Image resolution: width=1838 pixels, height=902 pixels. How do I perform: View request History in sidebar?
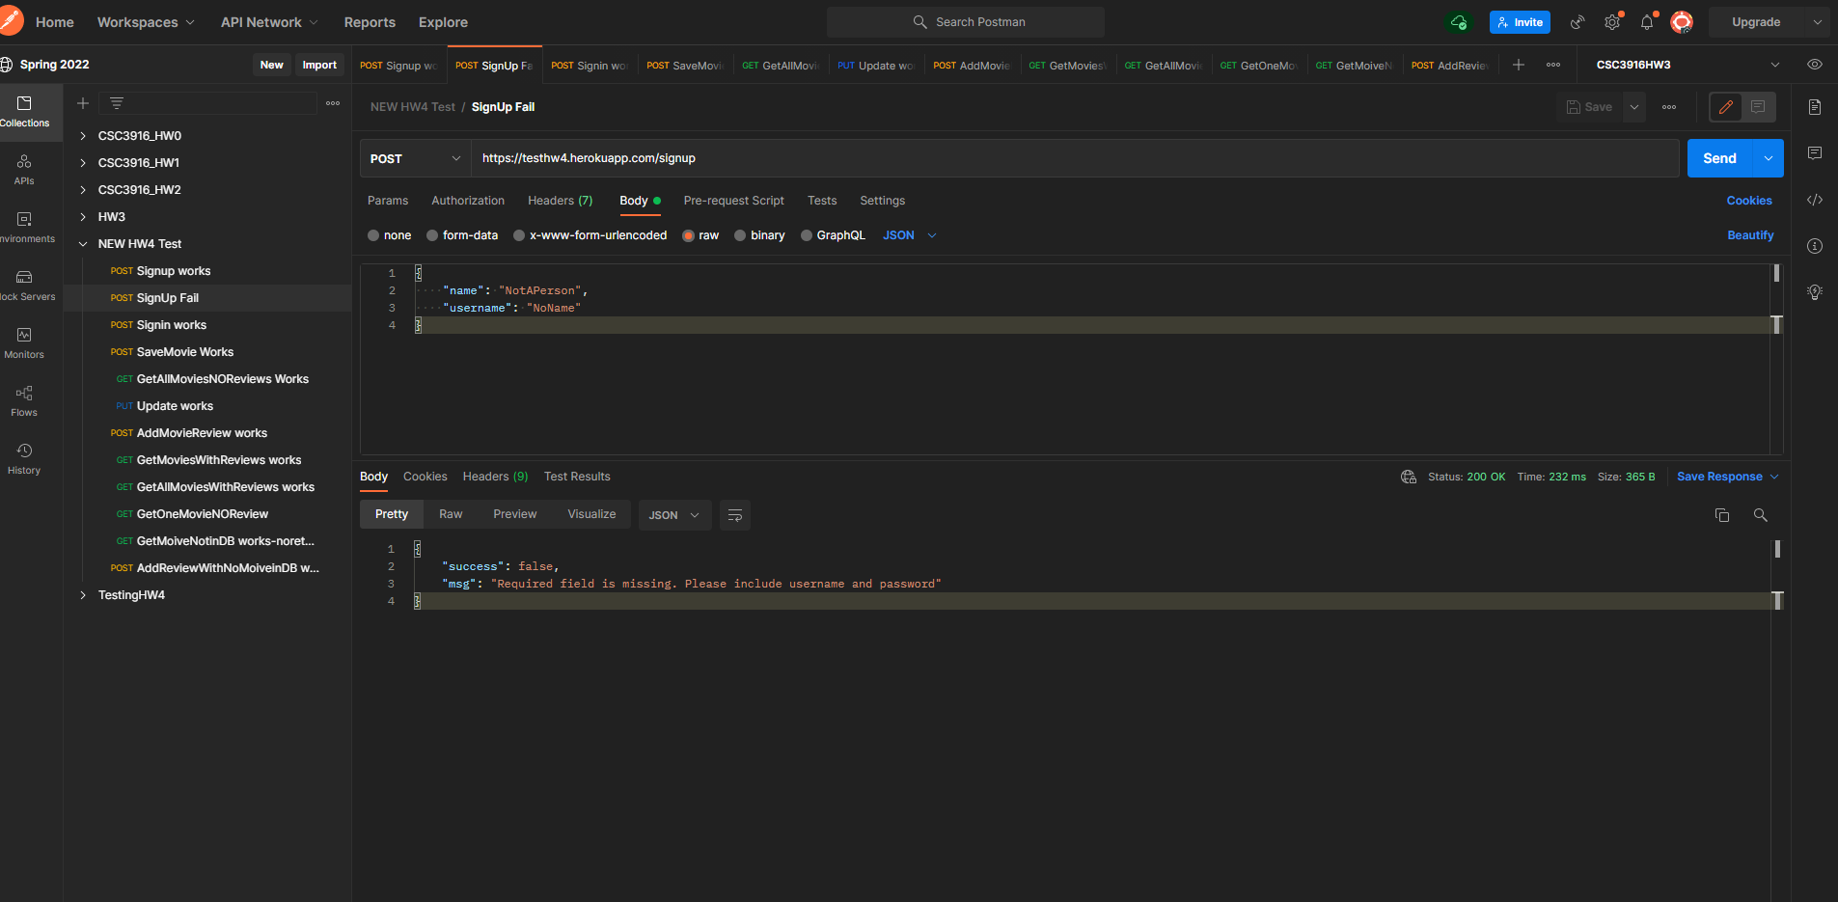coord(23,455)
